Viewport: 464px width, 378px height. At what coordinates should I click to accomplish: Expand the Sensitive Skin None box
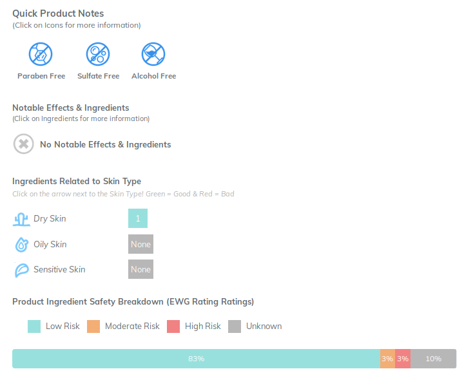pyautogui.click(x=141, y=269)
